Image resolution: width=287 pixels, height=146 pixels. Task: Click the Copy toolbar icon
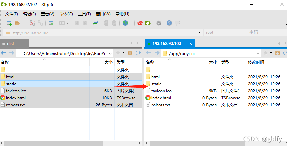click(106, 23)
